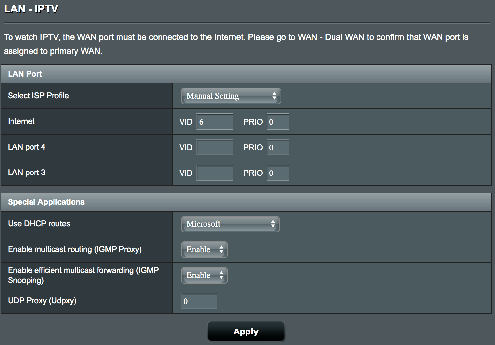Screen dimensions: 495x345
Task: Click the Select ISP Profile label
Action: click(x=38, y=96)
